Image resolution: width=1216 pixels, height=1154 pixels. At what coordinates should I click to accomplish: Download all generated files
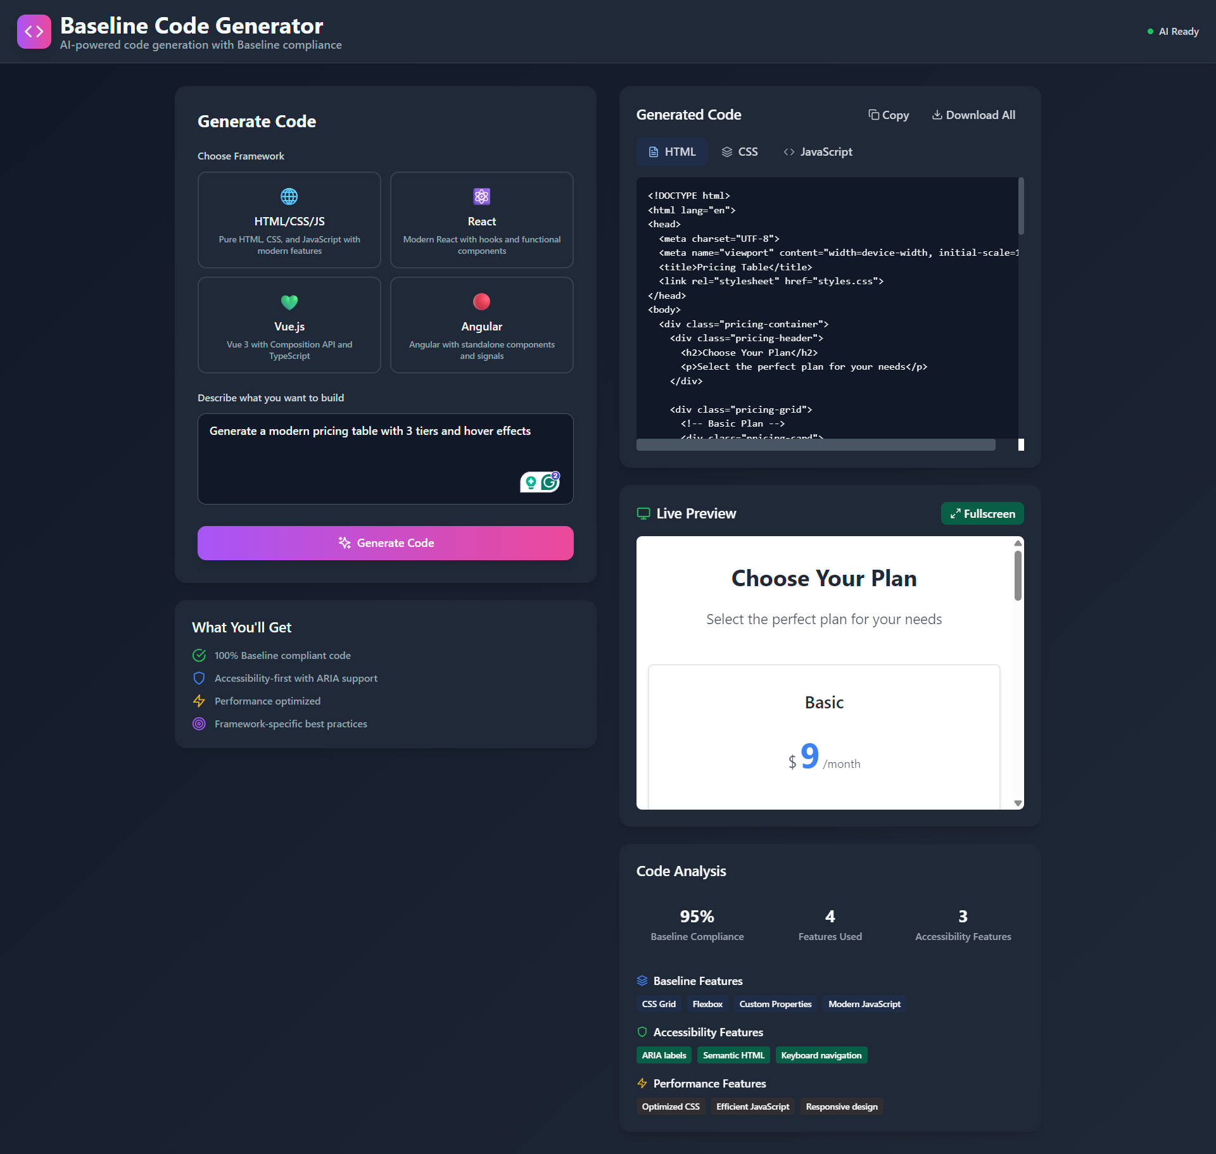(973, 115)
